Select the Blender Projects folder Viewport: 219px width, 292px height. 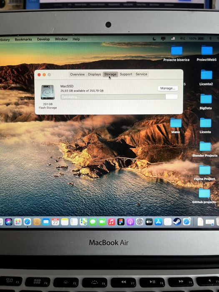[205, 149]
